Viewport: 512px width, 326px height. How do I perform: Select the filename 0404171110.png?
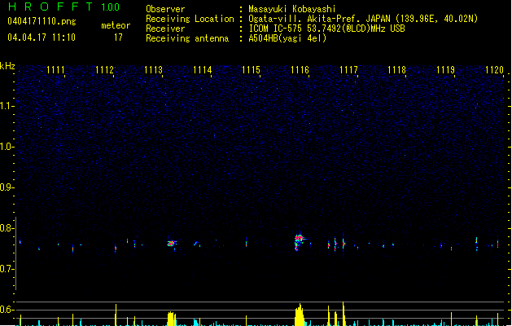(42, 21)
